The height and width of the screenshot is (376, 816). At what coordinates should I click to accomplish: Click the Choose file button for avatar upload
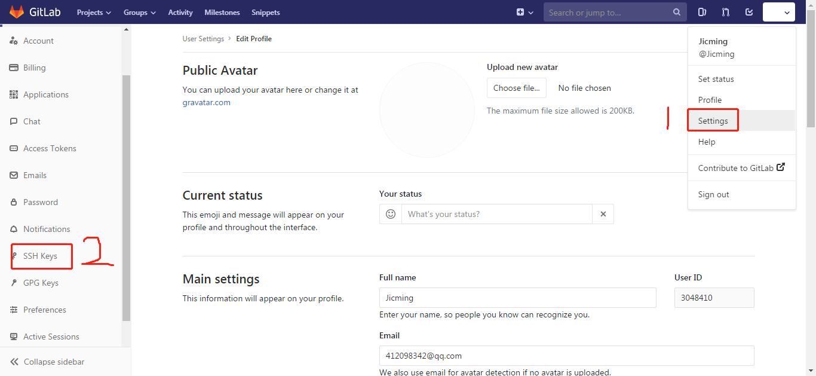click(x=516, y=87)
